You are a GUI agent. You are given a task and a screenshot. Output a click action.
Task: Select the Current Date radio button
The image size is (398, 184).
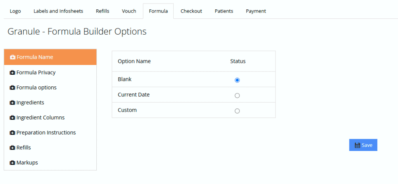[237, 96]
